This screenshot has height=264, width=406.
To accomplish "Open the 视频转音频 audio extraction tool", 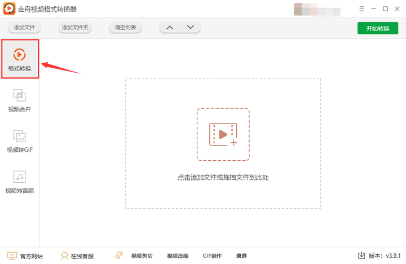I will pos(20,182).
